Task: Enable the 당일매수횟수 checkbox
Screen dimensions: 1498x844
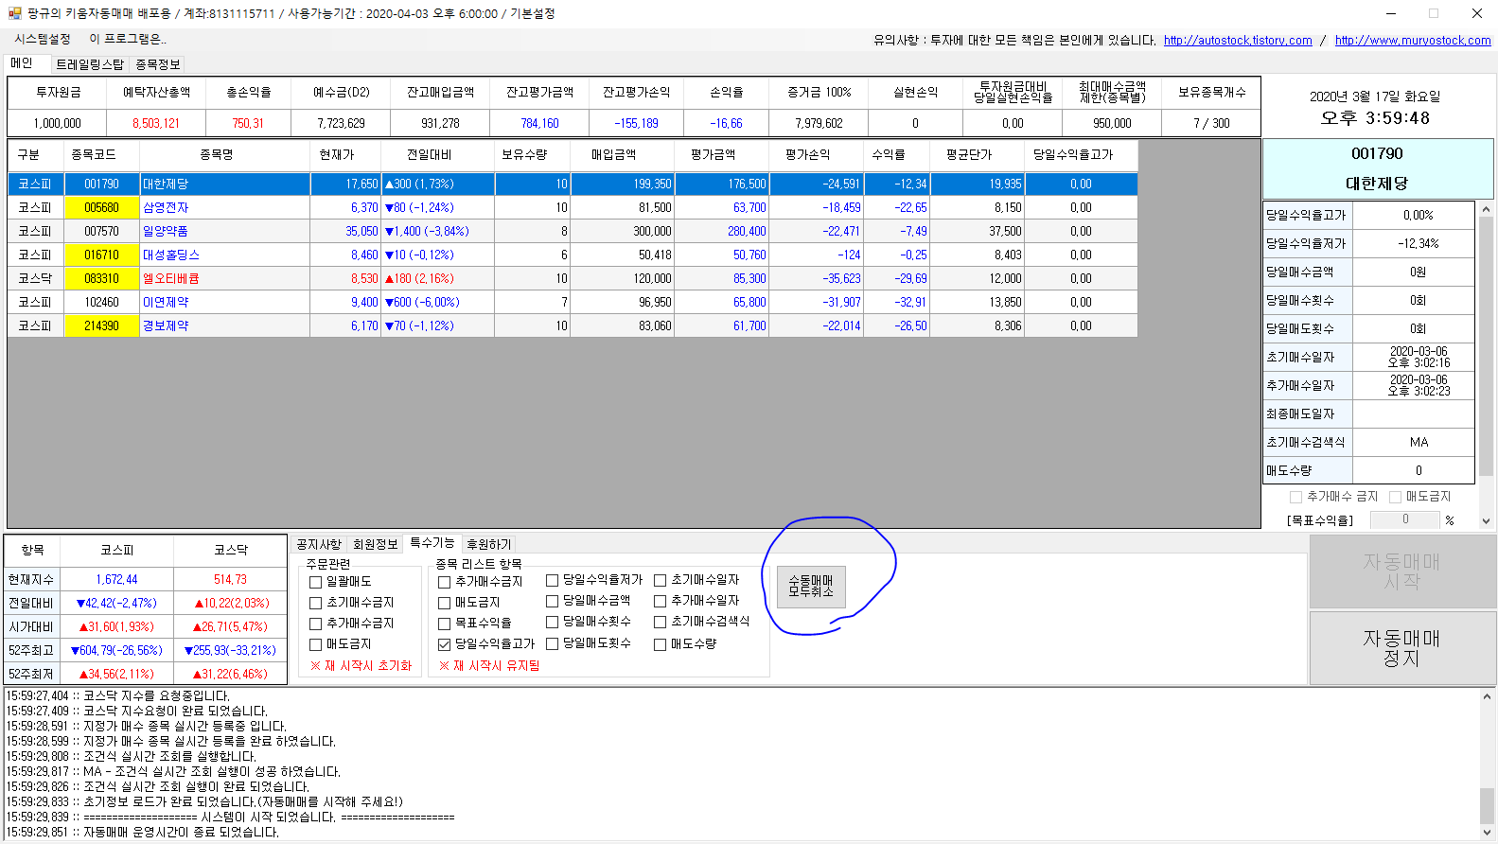Action: (x=552, y=622)
